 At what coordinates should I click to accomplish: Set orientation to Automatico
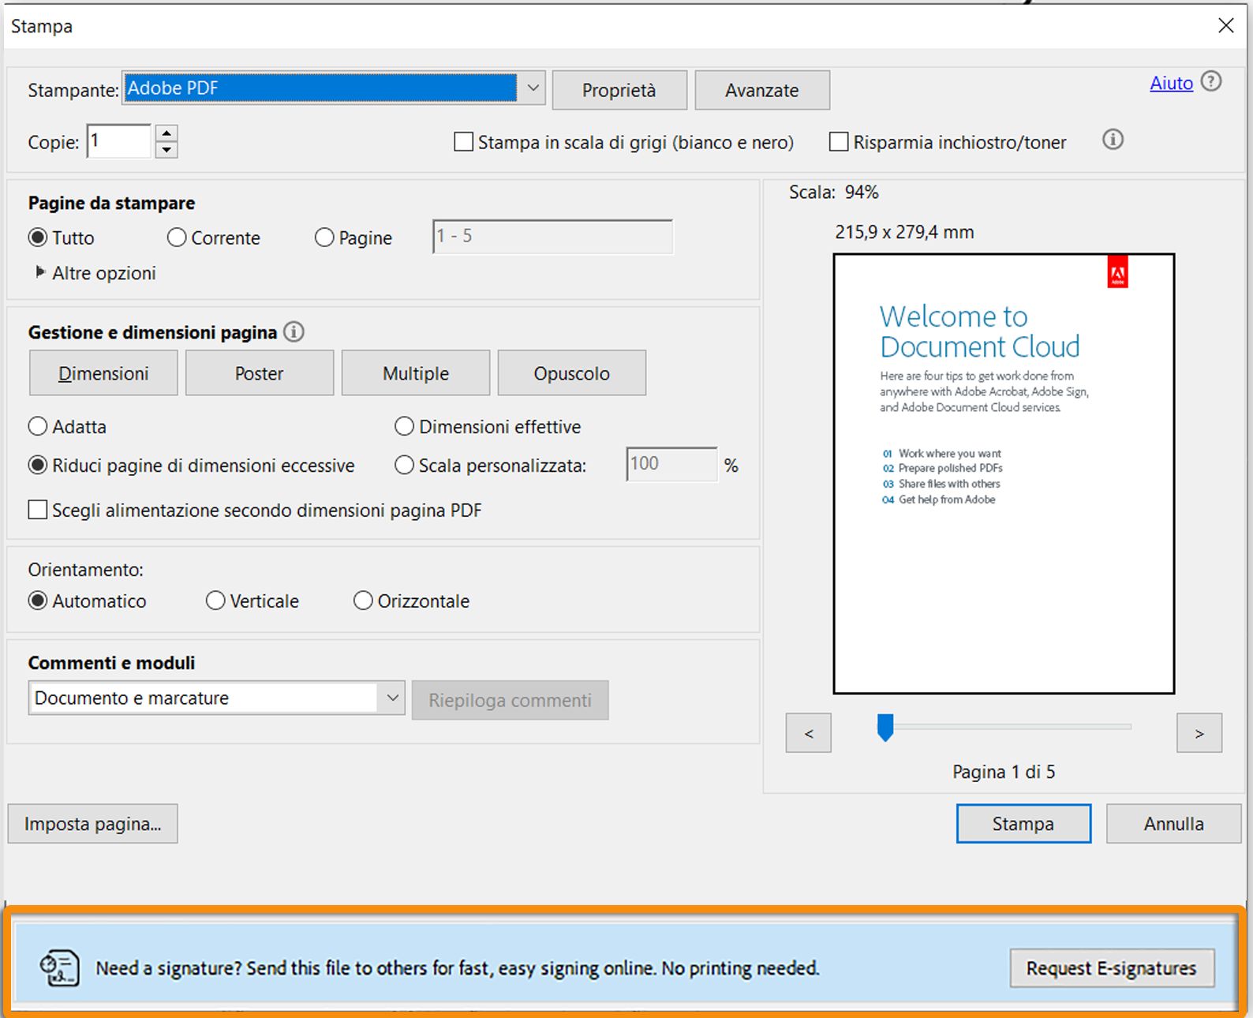37,601
